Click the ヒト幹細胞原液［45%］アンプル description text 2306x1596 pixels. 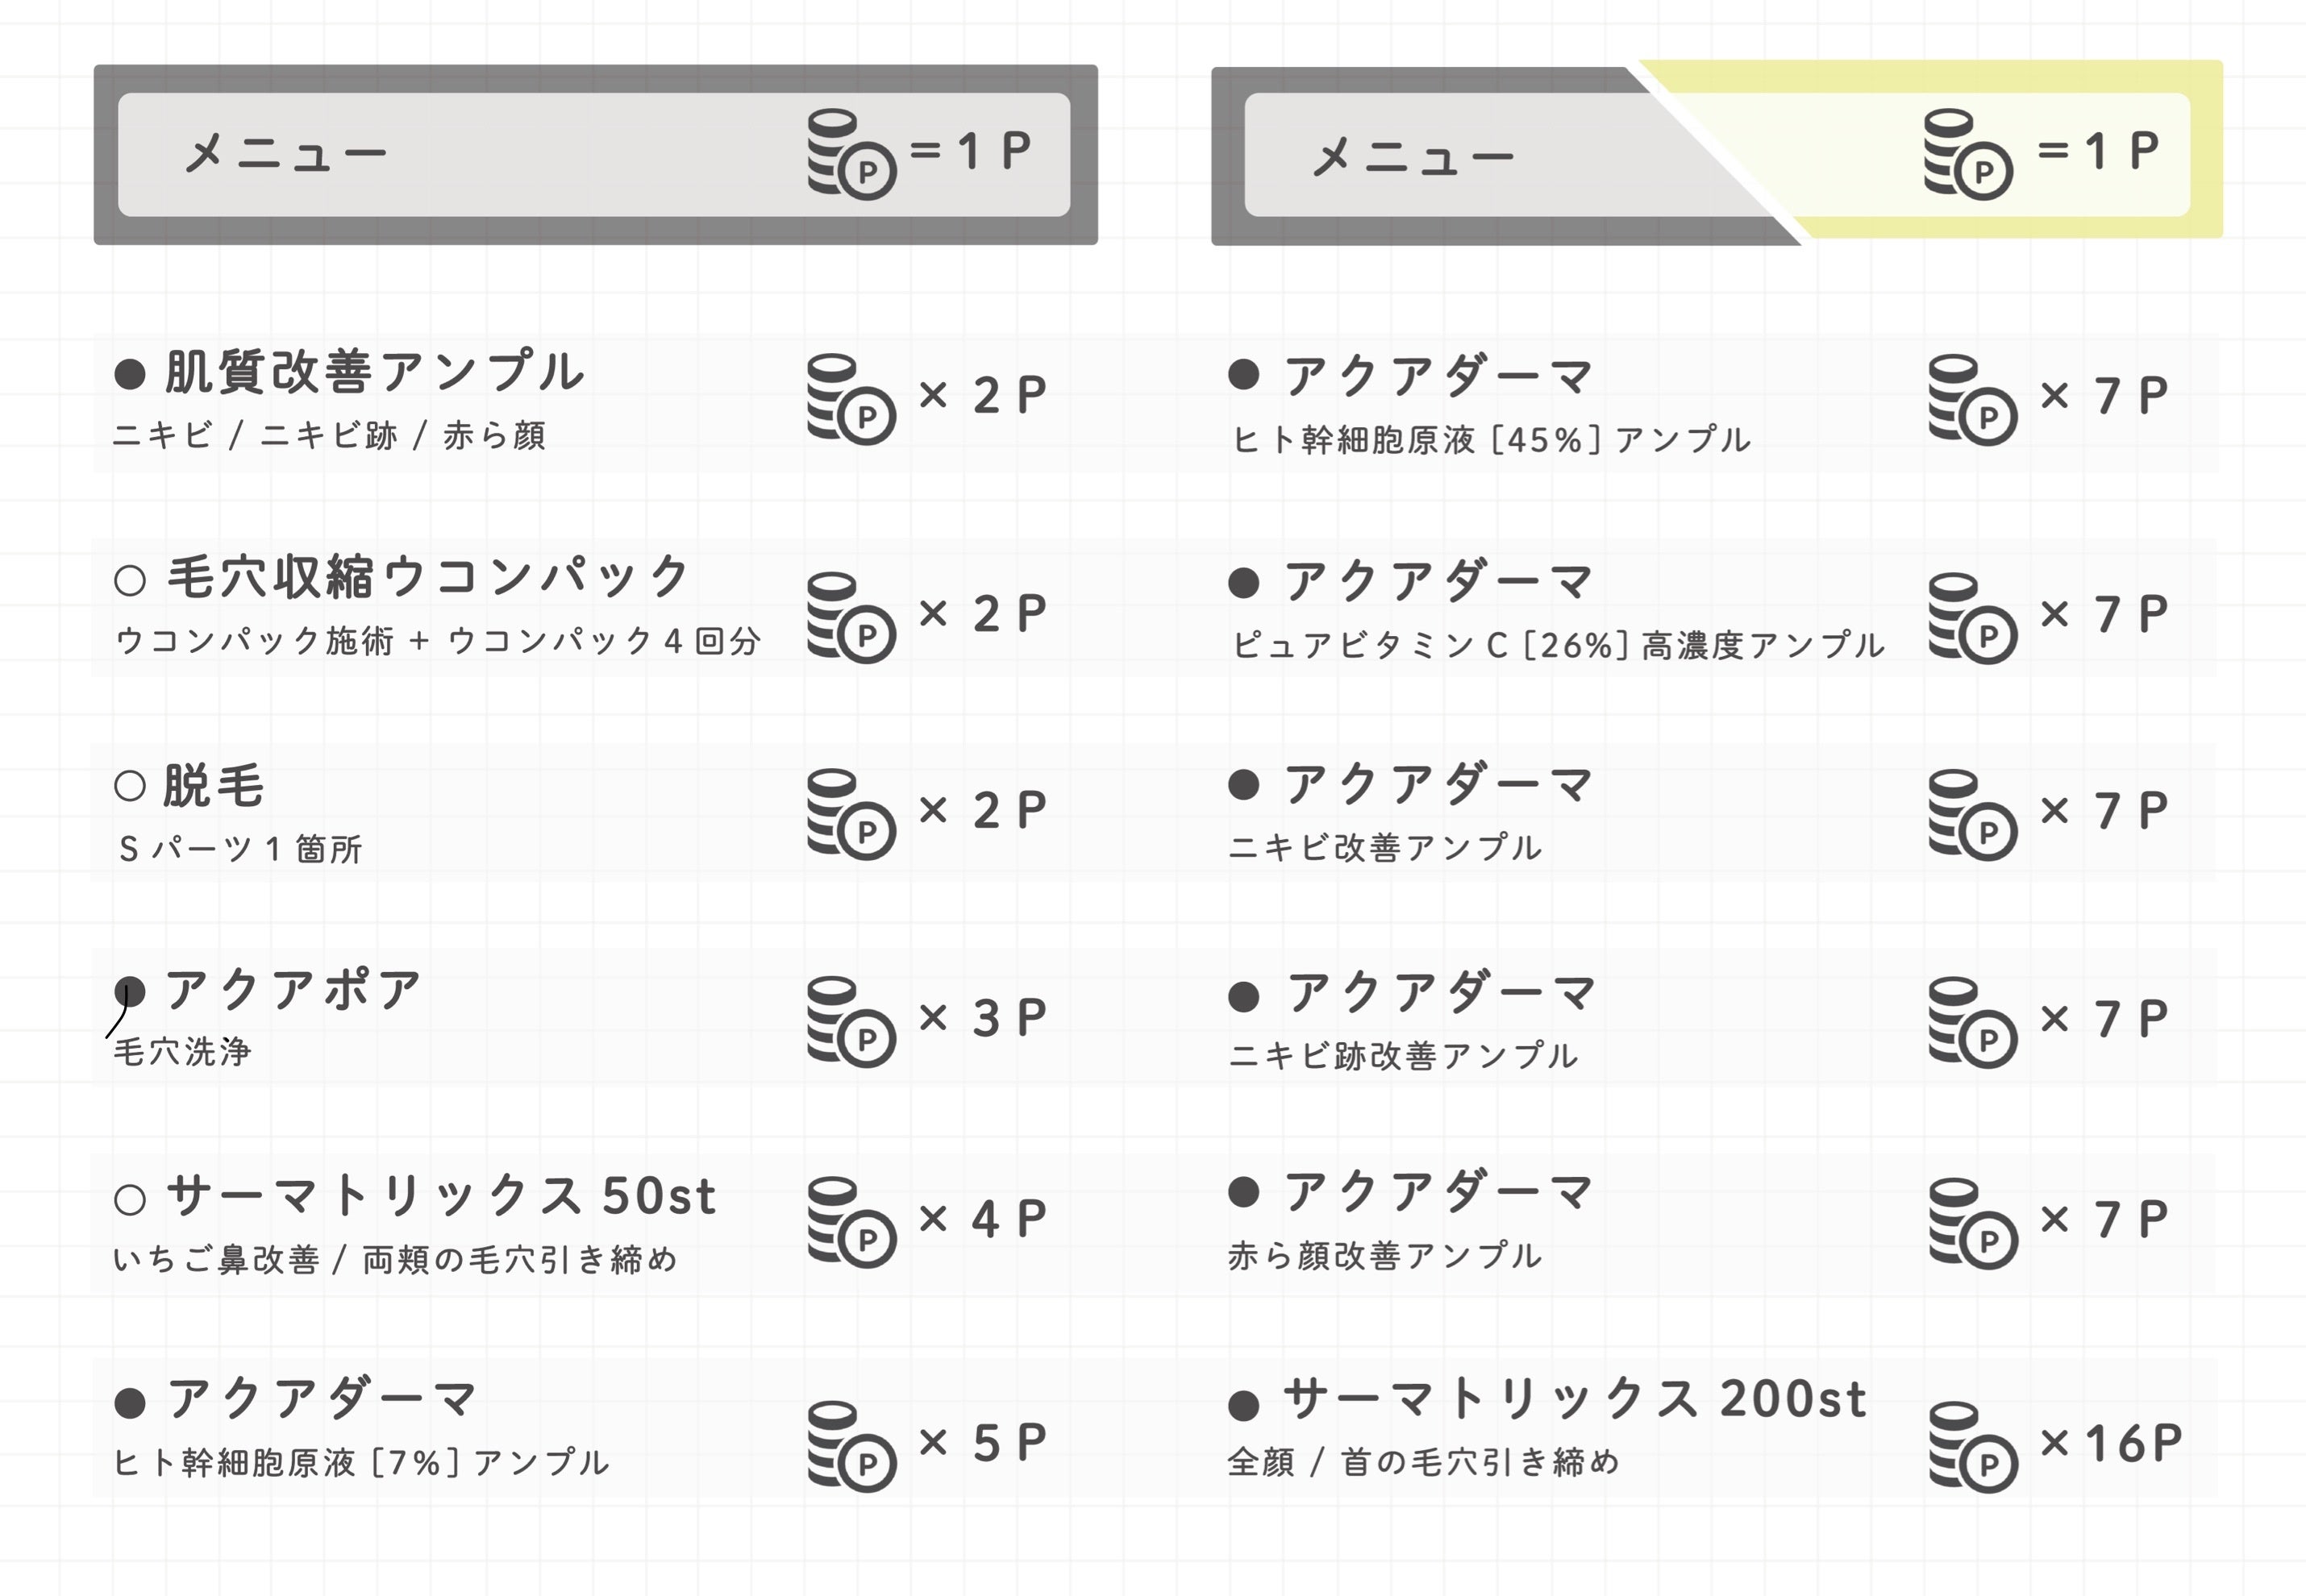(x=1491, y=440)
